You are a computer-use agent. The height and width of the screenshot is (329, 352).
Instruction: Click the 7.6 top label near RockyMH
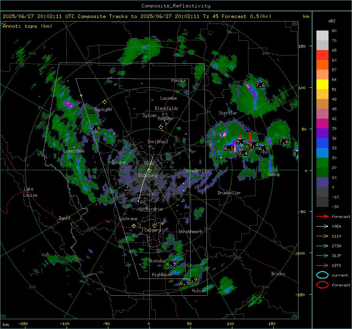(x=96, y=128)
